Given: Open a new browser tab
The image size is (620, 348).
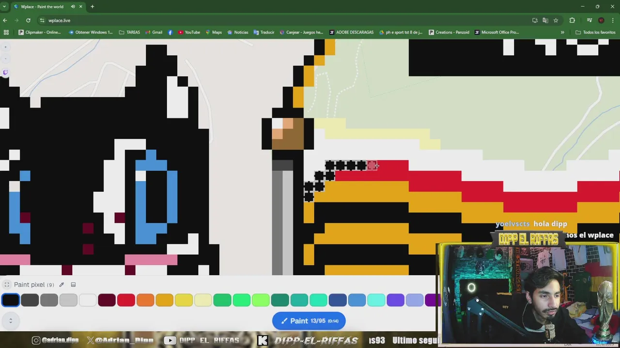Looking at the screenshot, I should click(x=92, y=7).
